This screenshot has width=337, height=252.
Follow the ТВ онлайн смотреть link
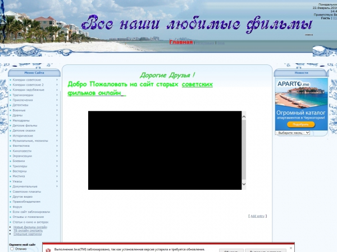[28, 231]
